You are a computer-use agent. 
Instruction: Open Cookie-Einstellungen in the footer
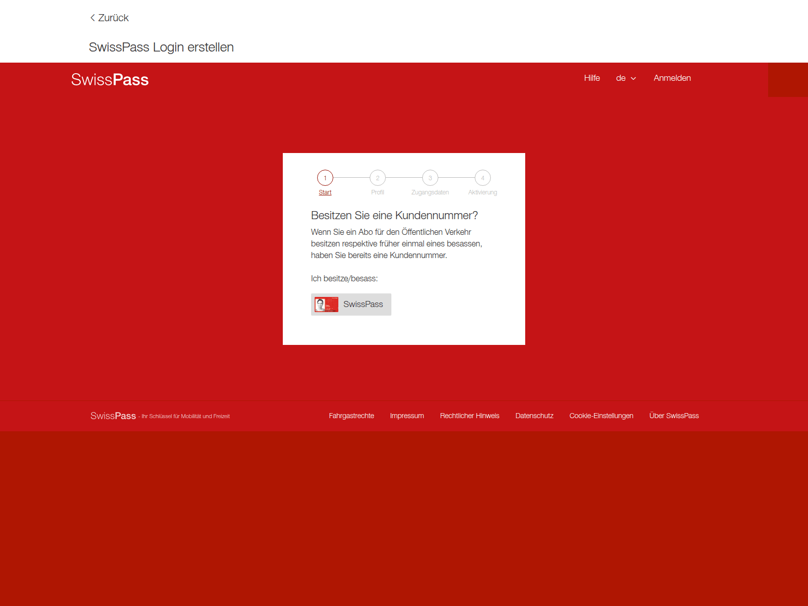pos(601,416)
